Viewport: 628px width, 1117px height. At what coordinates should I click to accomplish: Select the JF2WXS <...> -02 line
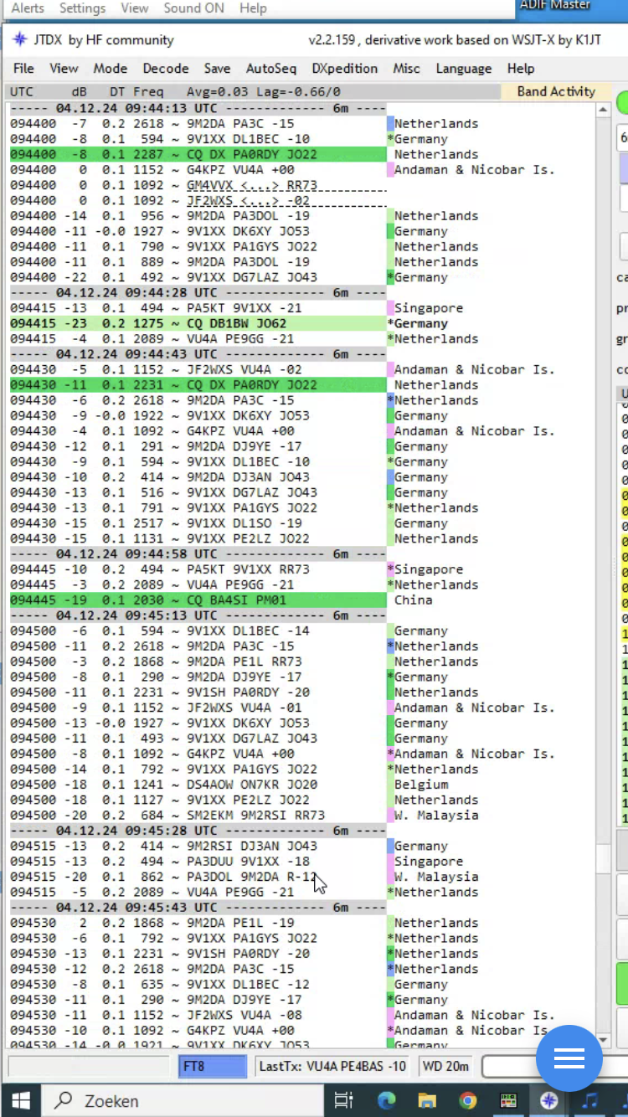point(198,201)
